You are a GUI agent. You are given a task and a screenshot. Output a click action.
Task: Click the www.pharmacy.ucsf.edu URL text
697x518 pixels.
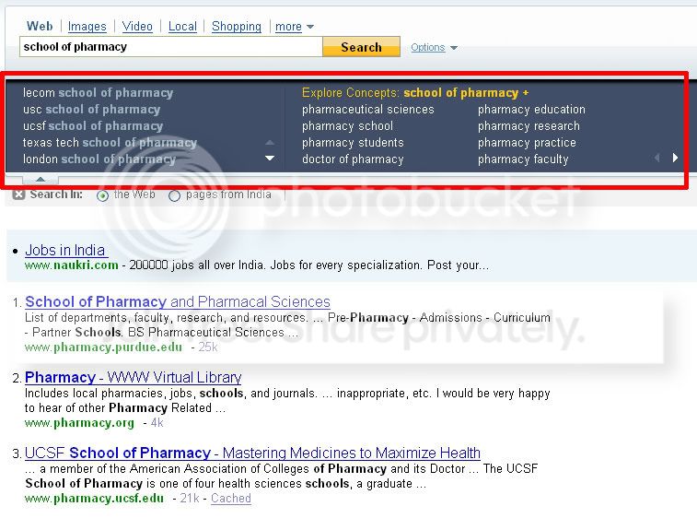(x=94, y=499)
